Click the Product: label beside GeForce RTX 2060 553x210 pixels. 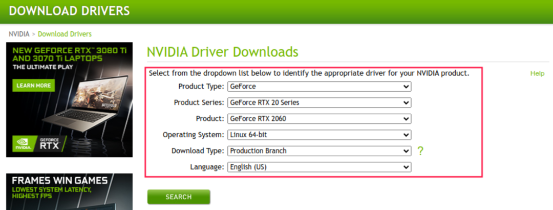click(x=210, y=119)
